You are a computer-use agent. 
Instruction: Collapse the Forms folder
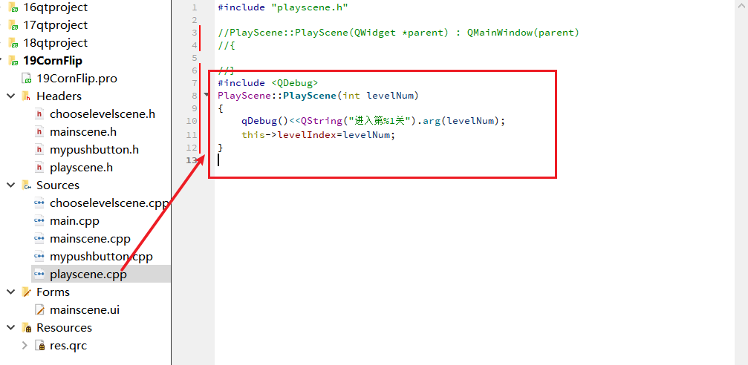click(x=10, y=292)
